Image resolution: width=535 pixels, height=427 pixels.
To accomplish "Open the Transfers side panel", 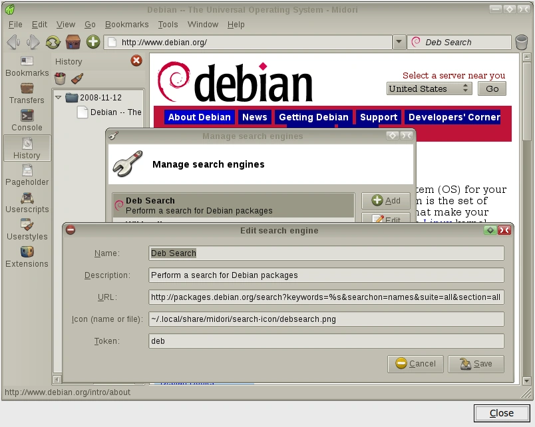I will (27, 94).
